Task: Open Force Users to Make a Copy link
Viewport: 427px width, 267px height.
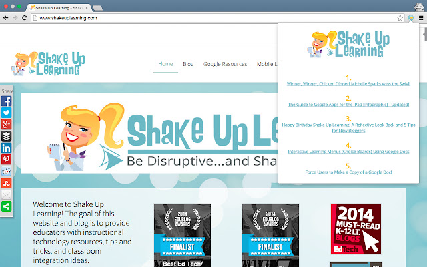Action: [x=348, y=172]
